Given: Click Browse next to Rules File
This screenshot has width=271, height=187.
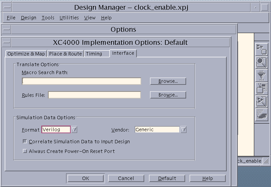Looking at the screenshot, I should click(168, 95).
